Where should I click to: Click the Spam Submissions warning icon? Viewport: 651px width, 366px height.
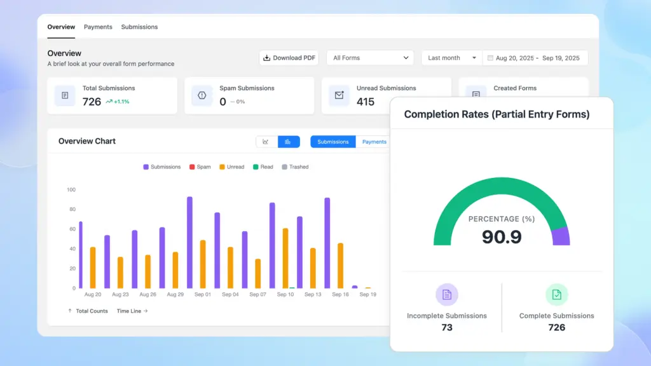tap(202, 95)
